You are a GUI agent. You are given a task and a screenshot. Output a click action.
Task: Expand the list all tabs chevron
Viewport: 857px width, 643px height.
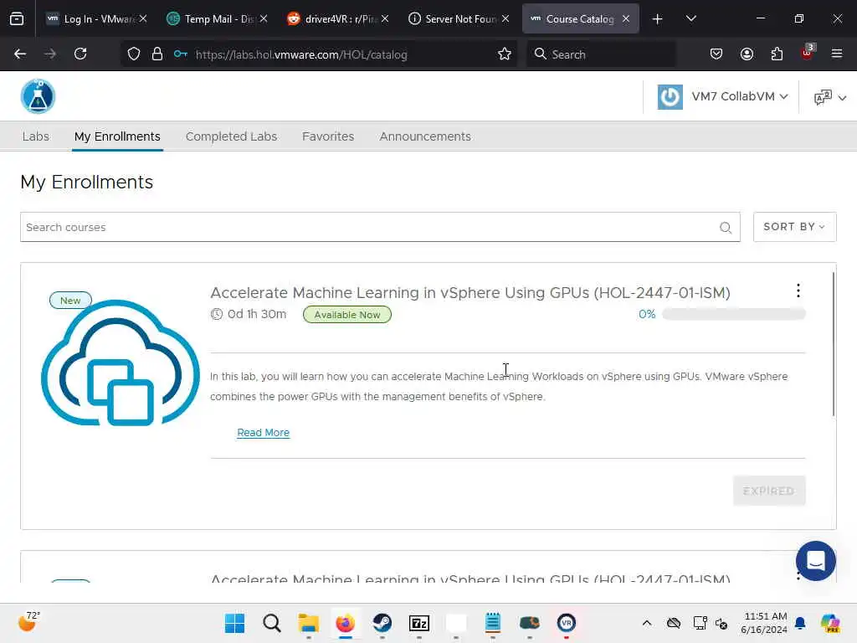pyautogui.click(x=690, y=19)
